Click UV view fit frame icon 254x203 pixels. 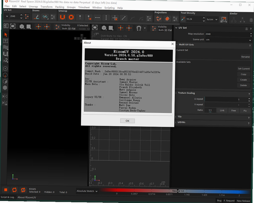(x=95, y=27)
